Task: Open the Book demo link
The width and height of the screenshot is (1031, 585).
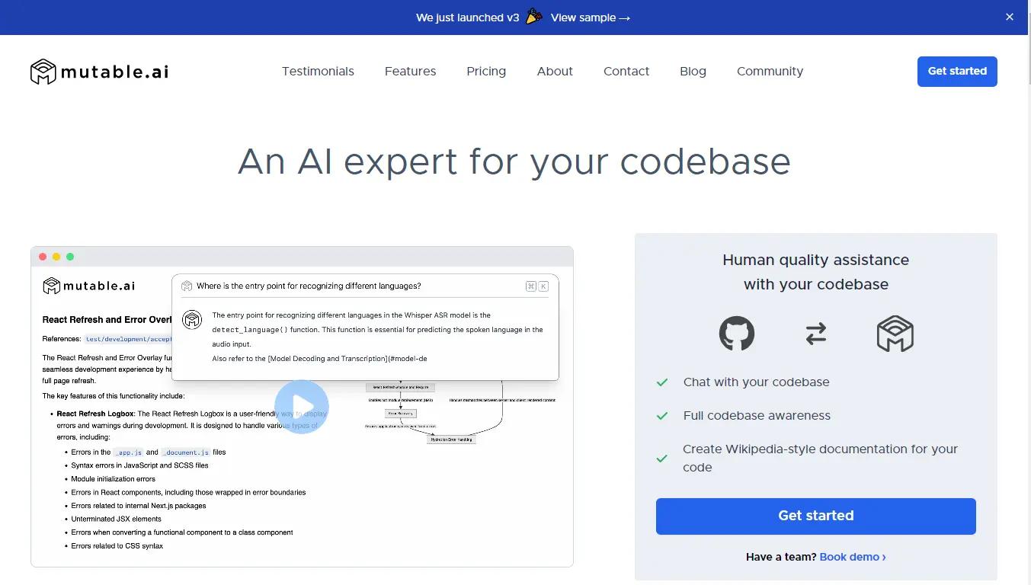Action: pyautogui.click(x=853, y=557)
